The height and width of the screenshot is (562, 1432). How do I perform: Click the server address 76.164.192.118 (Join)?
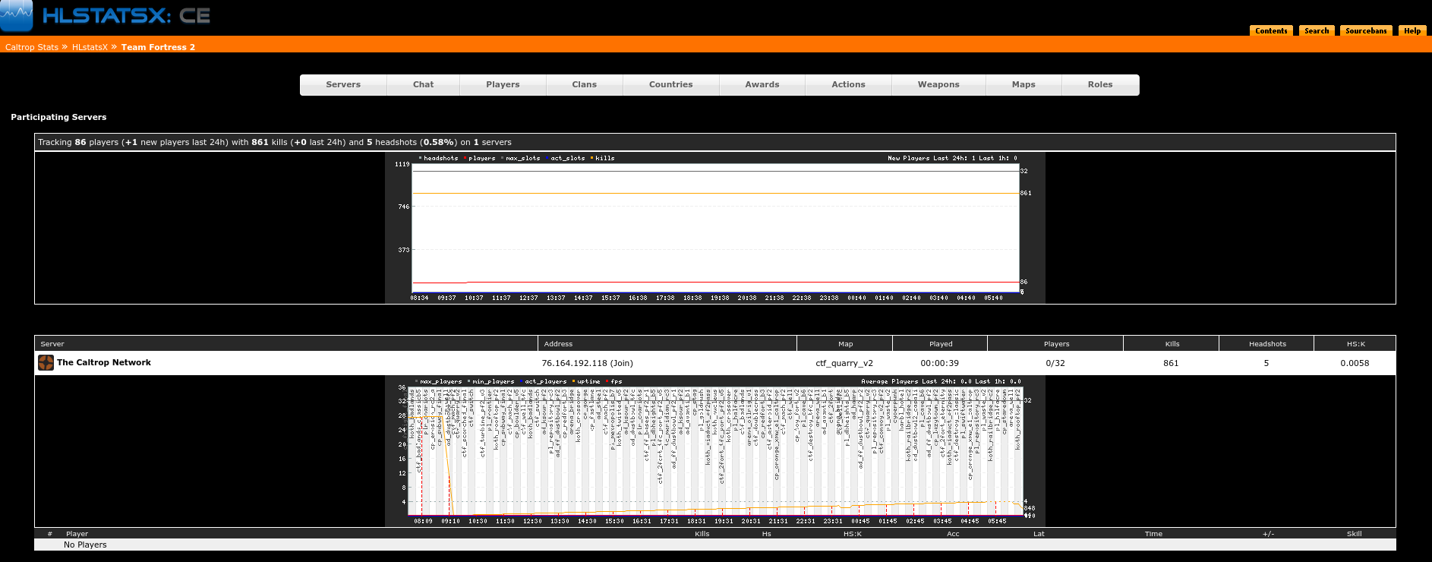pos(587,363)
